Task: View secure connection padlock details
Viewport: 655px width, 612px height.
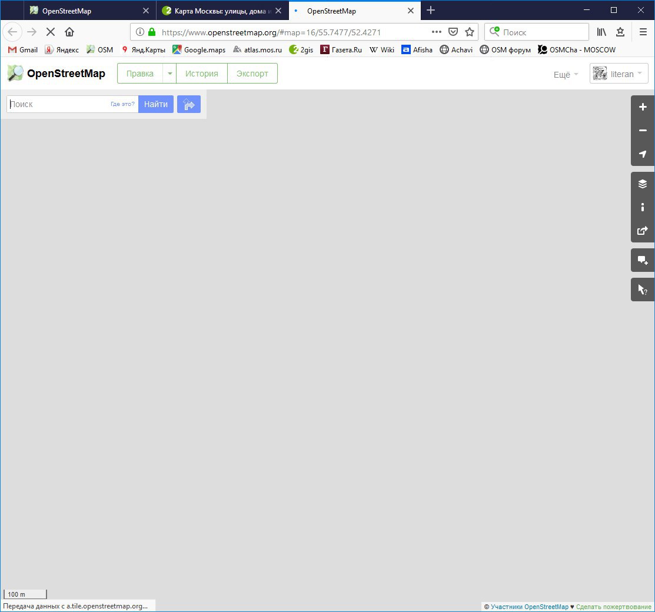Action: tap(152, 32)
